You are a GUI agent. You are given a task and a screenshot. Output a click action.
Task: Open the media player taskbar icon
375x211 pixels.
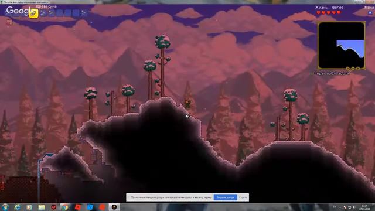pos(29,207)
